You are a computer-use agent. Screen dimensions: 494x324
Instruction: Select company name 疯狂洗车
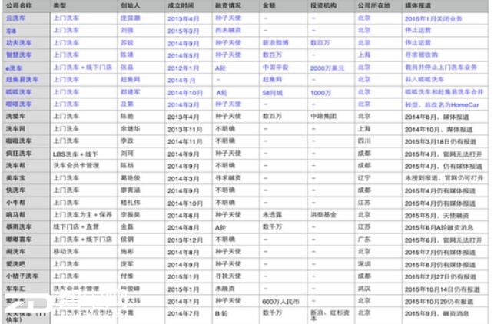[19, 154]
